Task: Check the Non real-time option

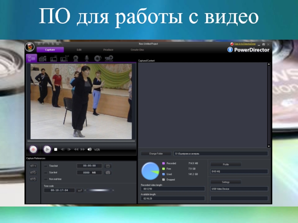Action: tap(46, 179)
